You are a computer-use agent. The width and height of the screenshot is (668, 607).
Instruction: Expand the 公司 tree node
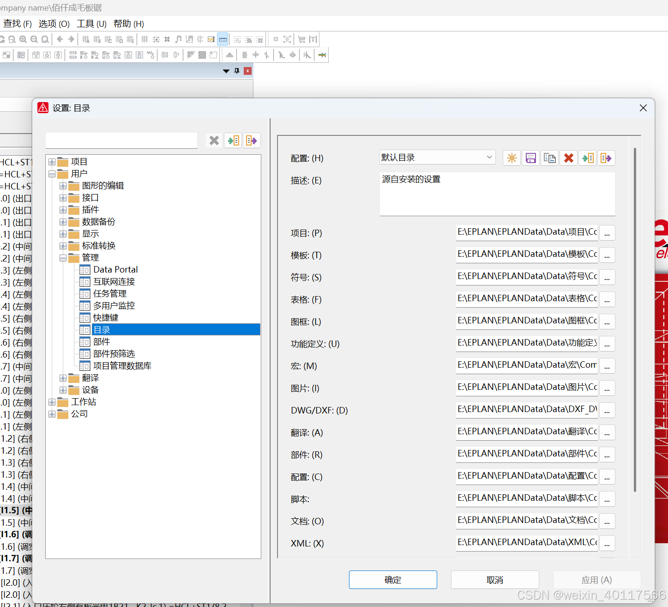52,414
